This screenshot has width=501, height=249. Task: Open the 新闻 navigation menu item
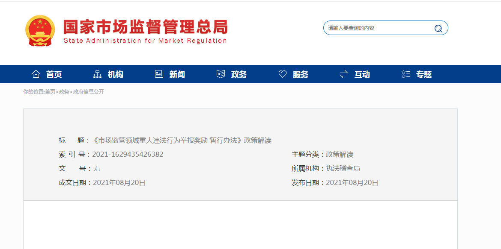(177, 75)
